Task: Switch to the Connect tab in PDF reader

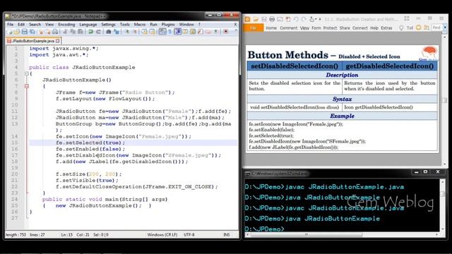Action: pos(360,28)
